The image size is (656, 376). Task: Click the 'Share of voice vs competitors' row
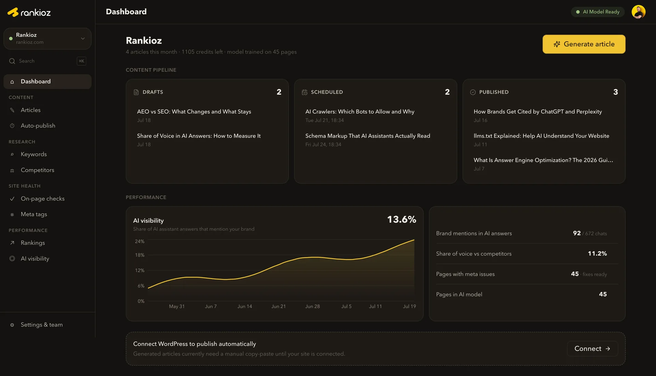click(527, 254)
